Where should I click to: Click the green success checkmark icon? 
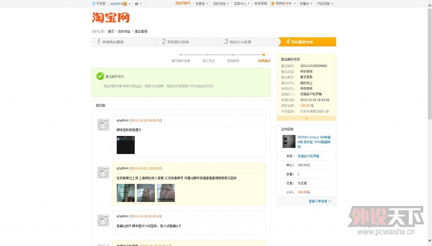pyautogui.click(x=100, y=76)
